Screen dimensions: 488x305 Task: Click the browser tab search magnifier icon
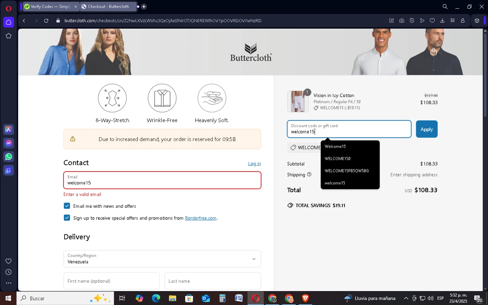click(x=445, y=7)
